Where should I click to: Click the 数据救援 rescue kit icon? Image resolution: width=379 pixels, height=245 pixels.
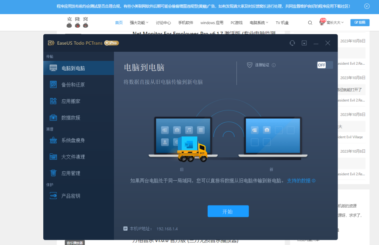53,118
